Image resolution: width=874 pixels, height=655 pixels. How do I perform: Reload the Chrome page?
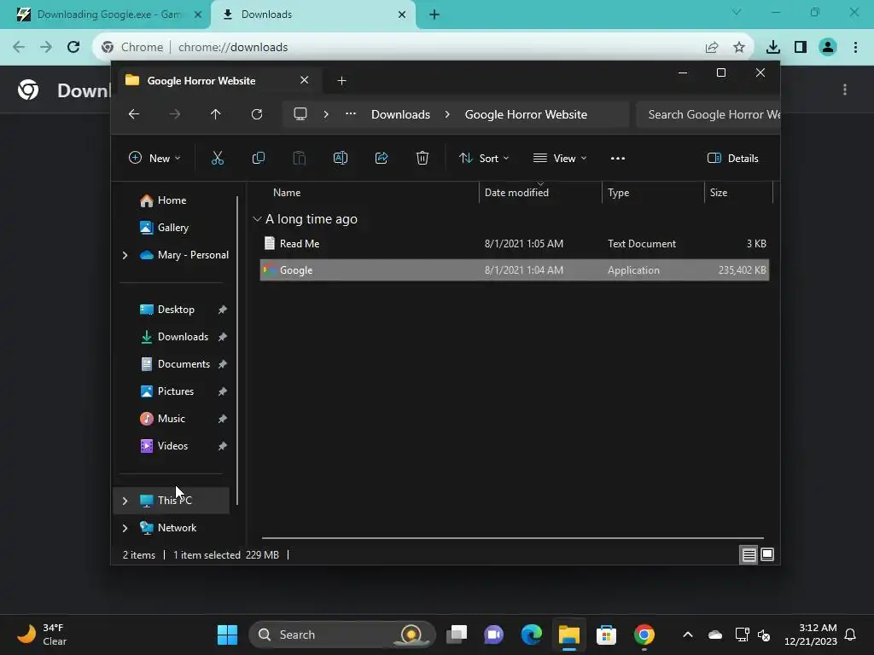tap(73, 48)
